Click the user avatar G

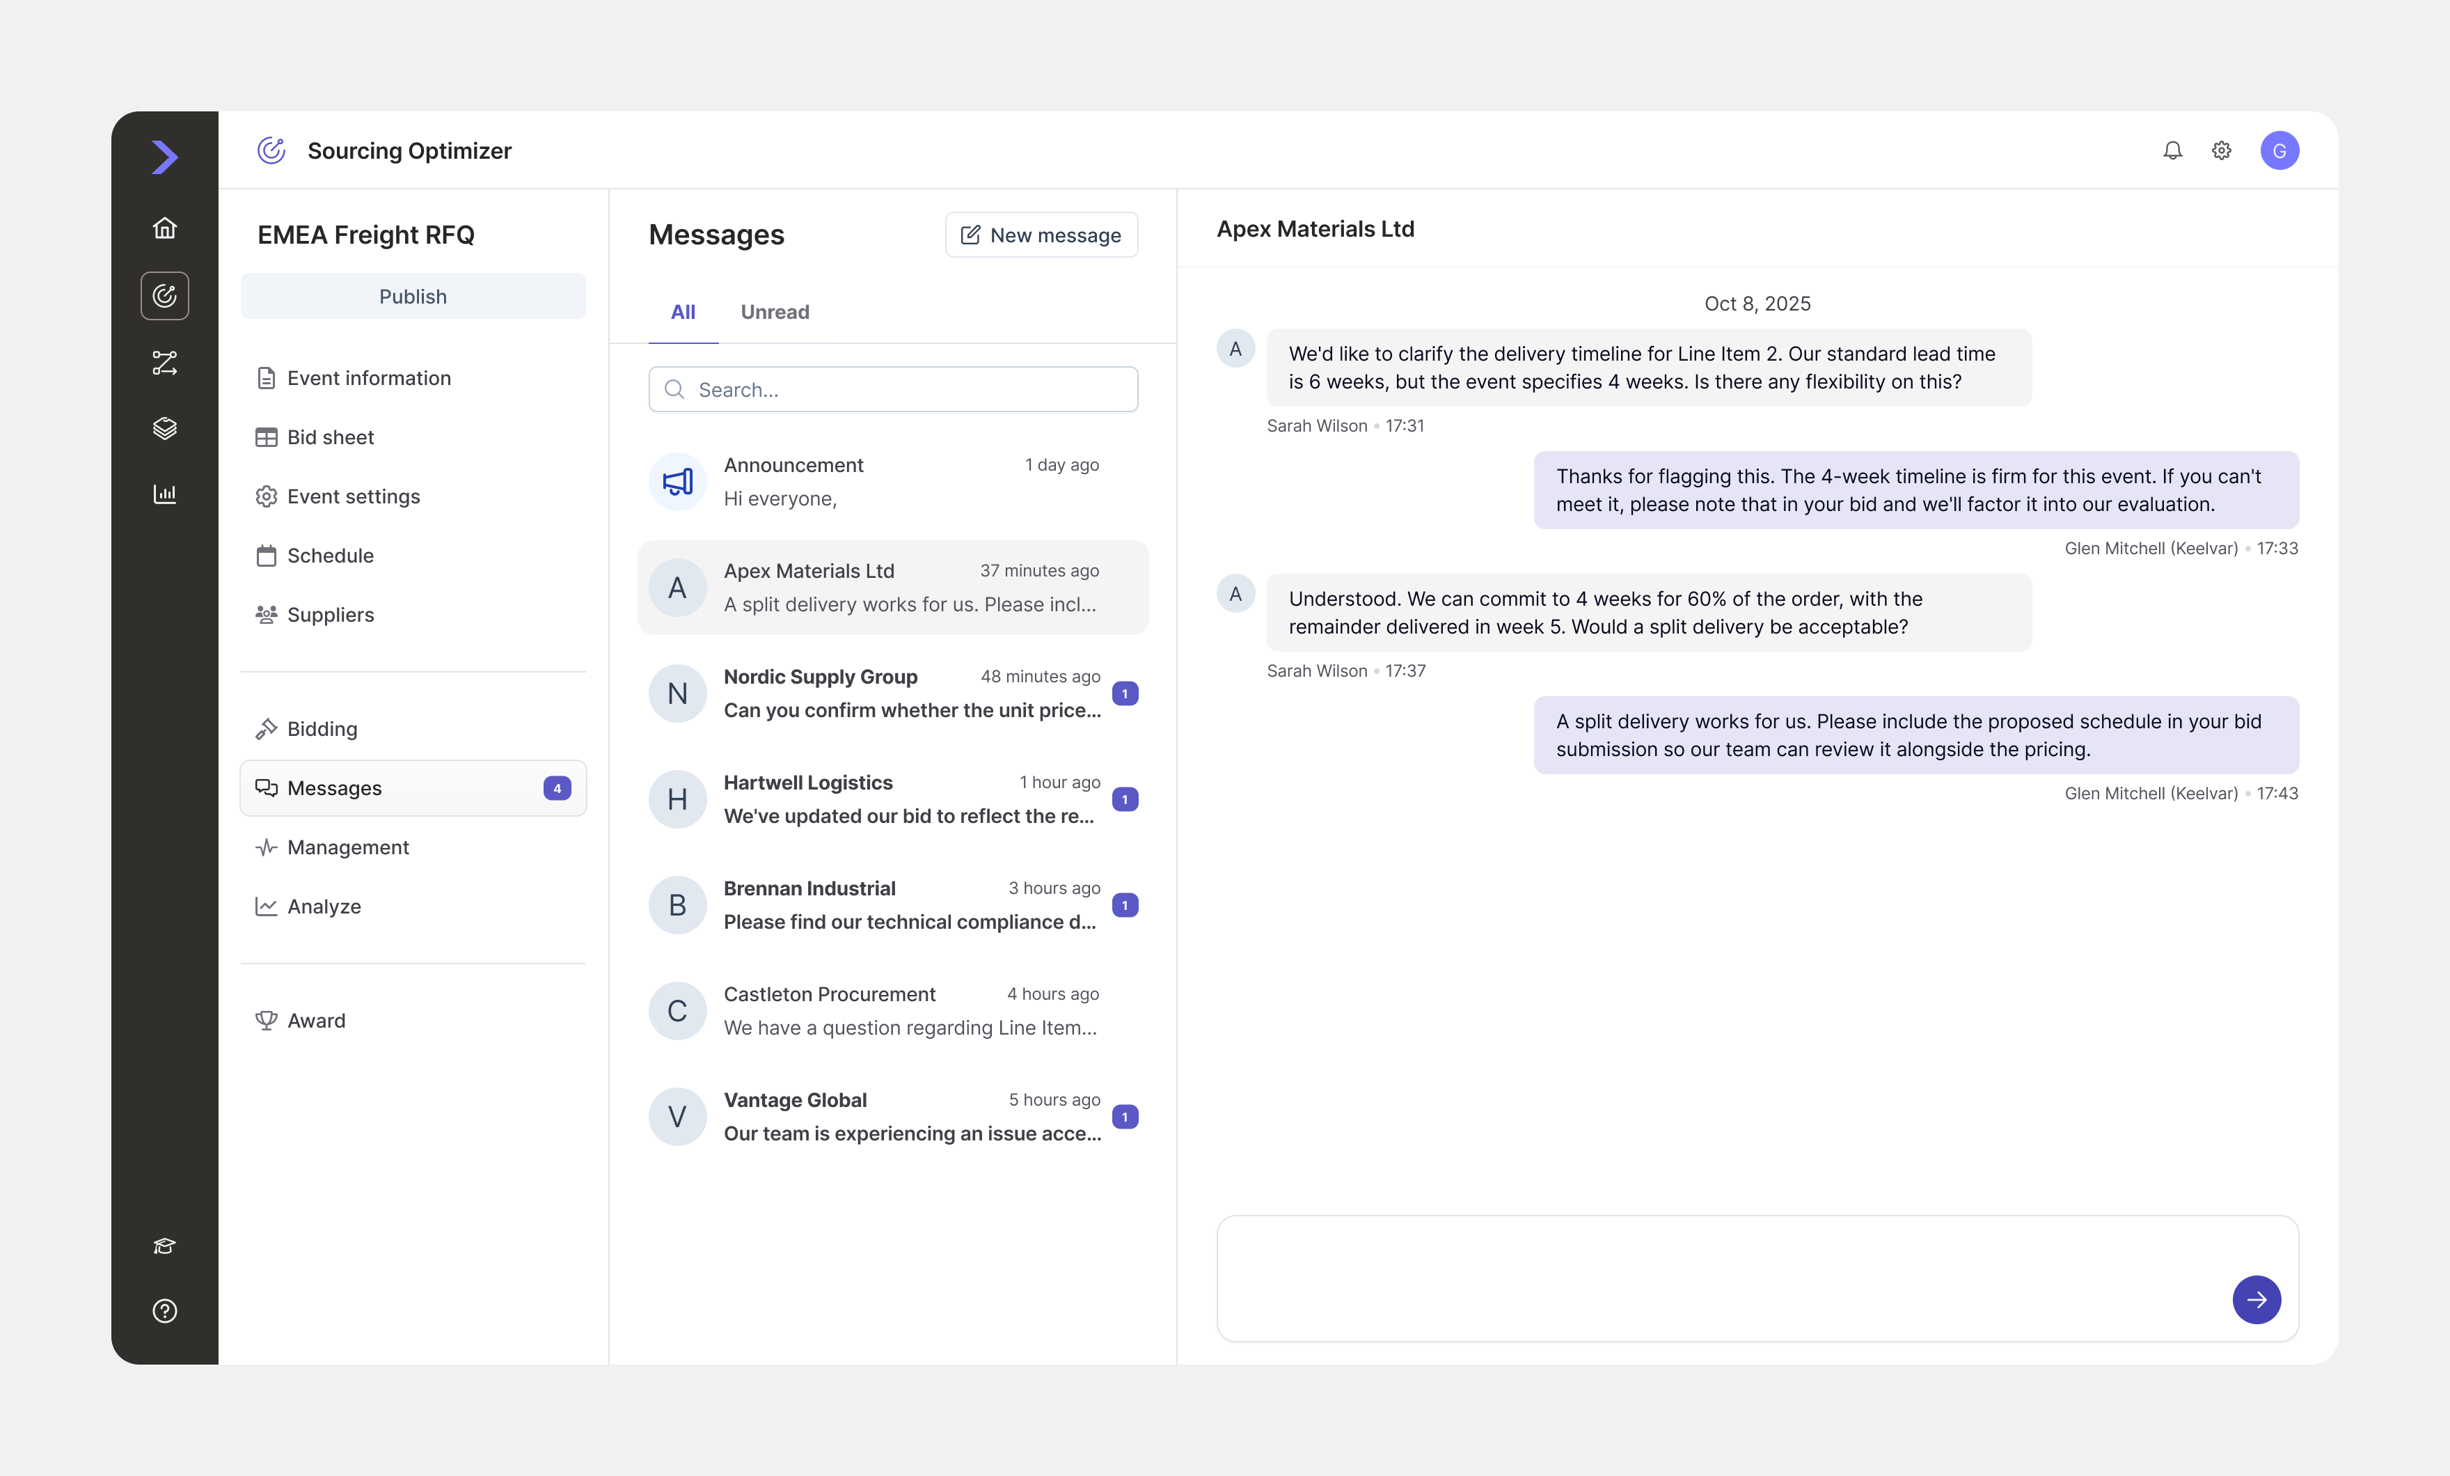(2279, 150)
